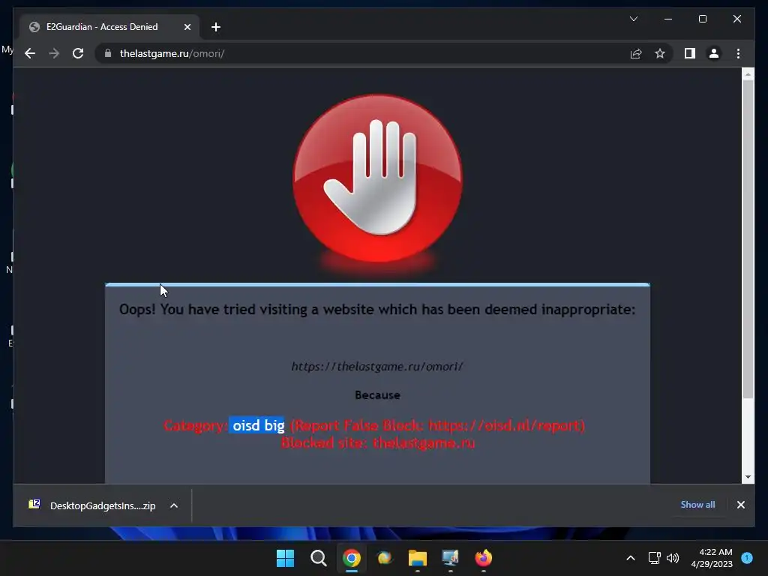Minimize the Chrome window
The width and height of the screenshot is (768, 576).
tap(668, 19)
